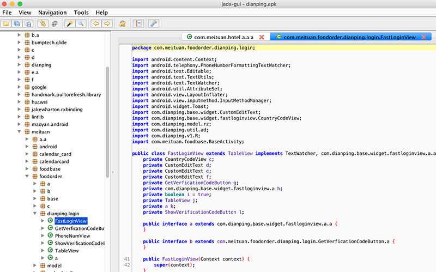Open the Help menu
Viewport: 436px width, 272px height.
[x=102, y=13]
